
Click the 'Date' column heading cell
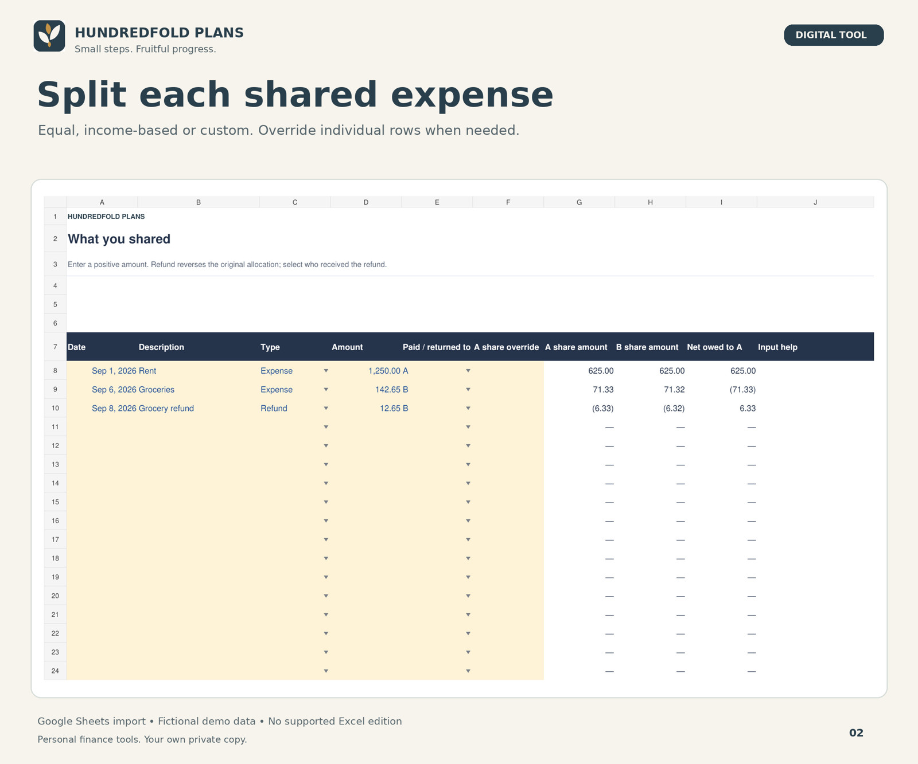[x=102, y=347]
